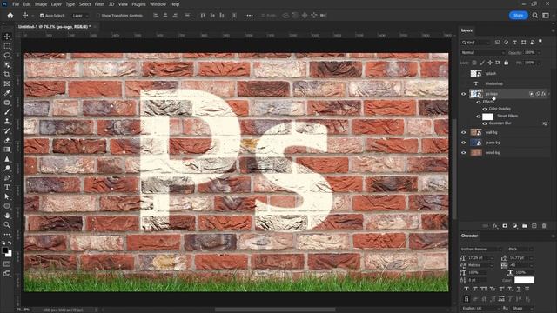Click the Smart Filters mask thumbnail
The image size is (557, 313).
[487, 117]
